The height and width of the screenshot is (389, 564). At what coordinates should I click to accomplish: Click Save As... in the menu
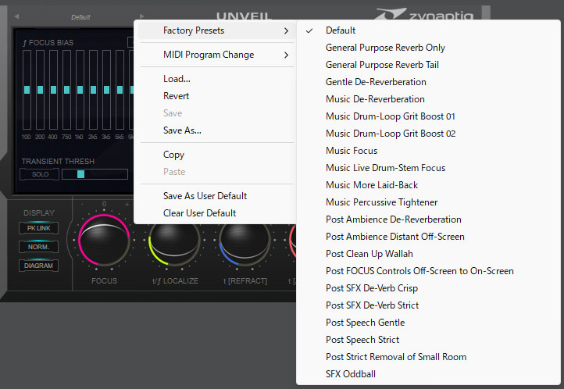click(x=182, y=130)
